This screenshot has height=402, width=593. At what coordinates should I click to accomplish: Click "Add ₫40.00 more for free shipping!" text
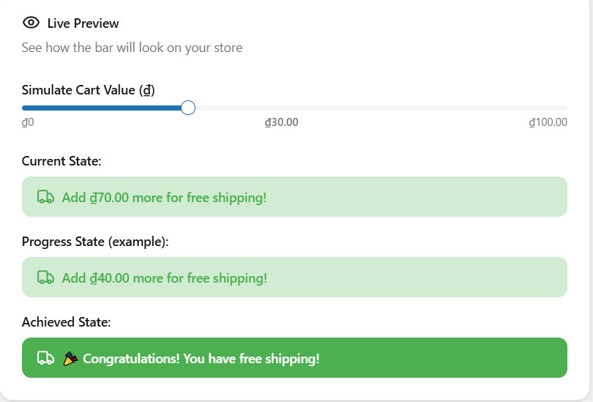point(164,278)
